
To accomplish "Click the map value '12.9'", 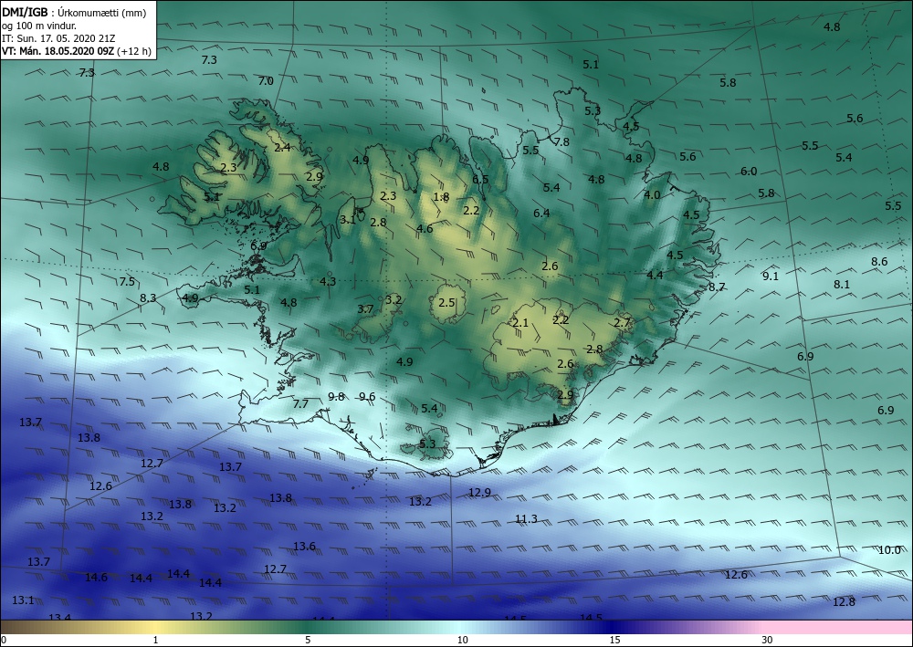I will [480, 492].
